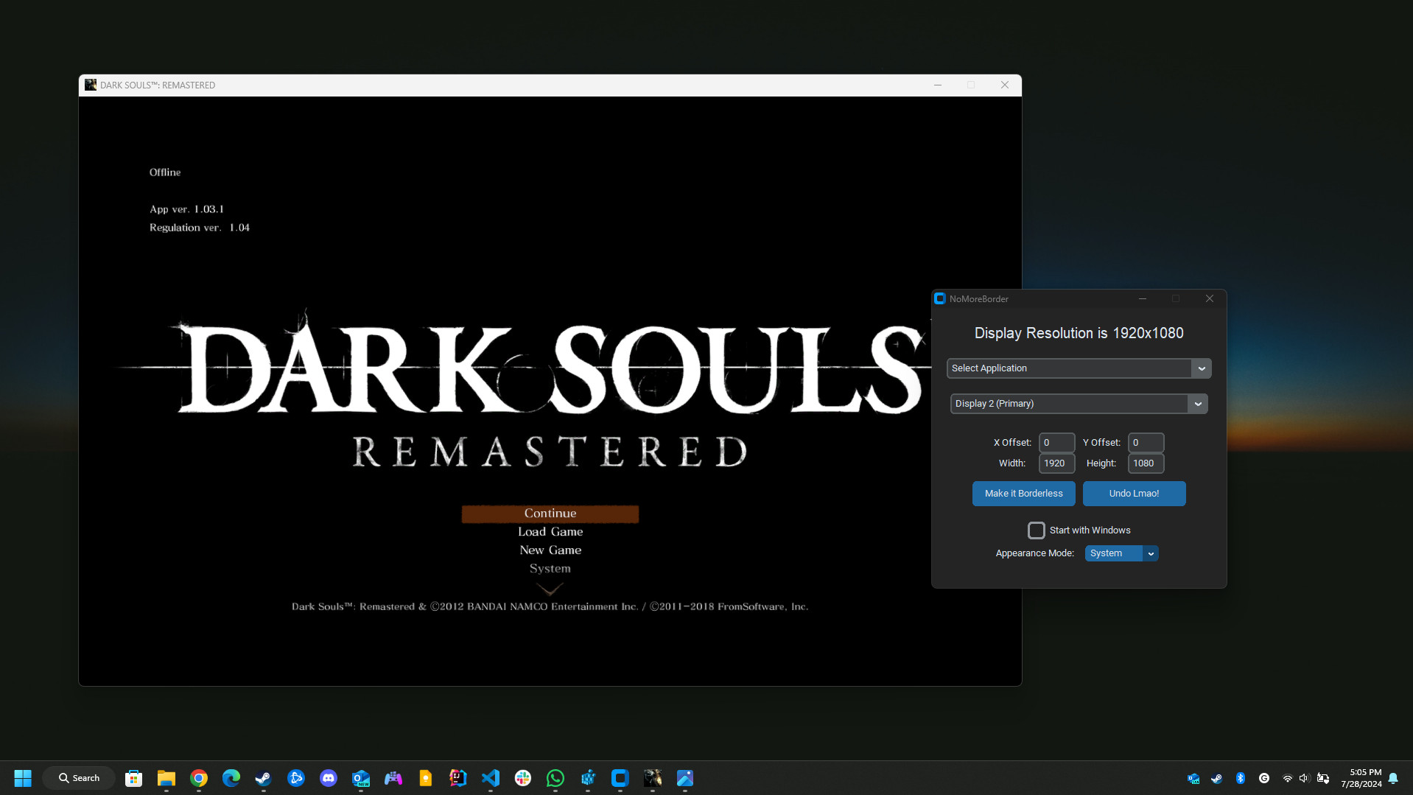Open the Appearance Mode System dropdown

click(x=1121, y=553)
